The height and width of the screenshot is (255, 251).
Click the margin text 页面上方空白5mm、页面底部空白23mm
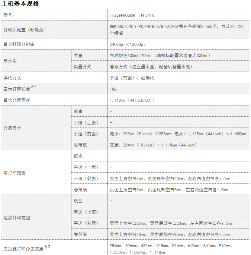(170, 179)
